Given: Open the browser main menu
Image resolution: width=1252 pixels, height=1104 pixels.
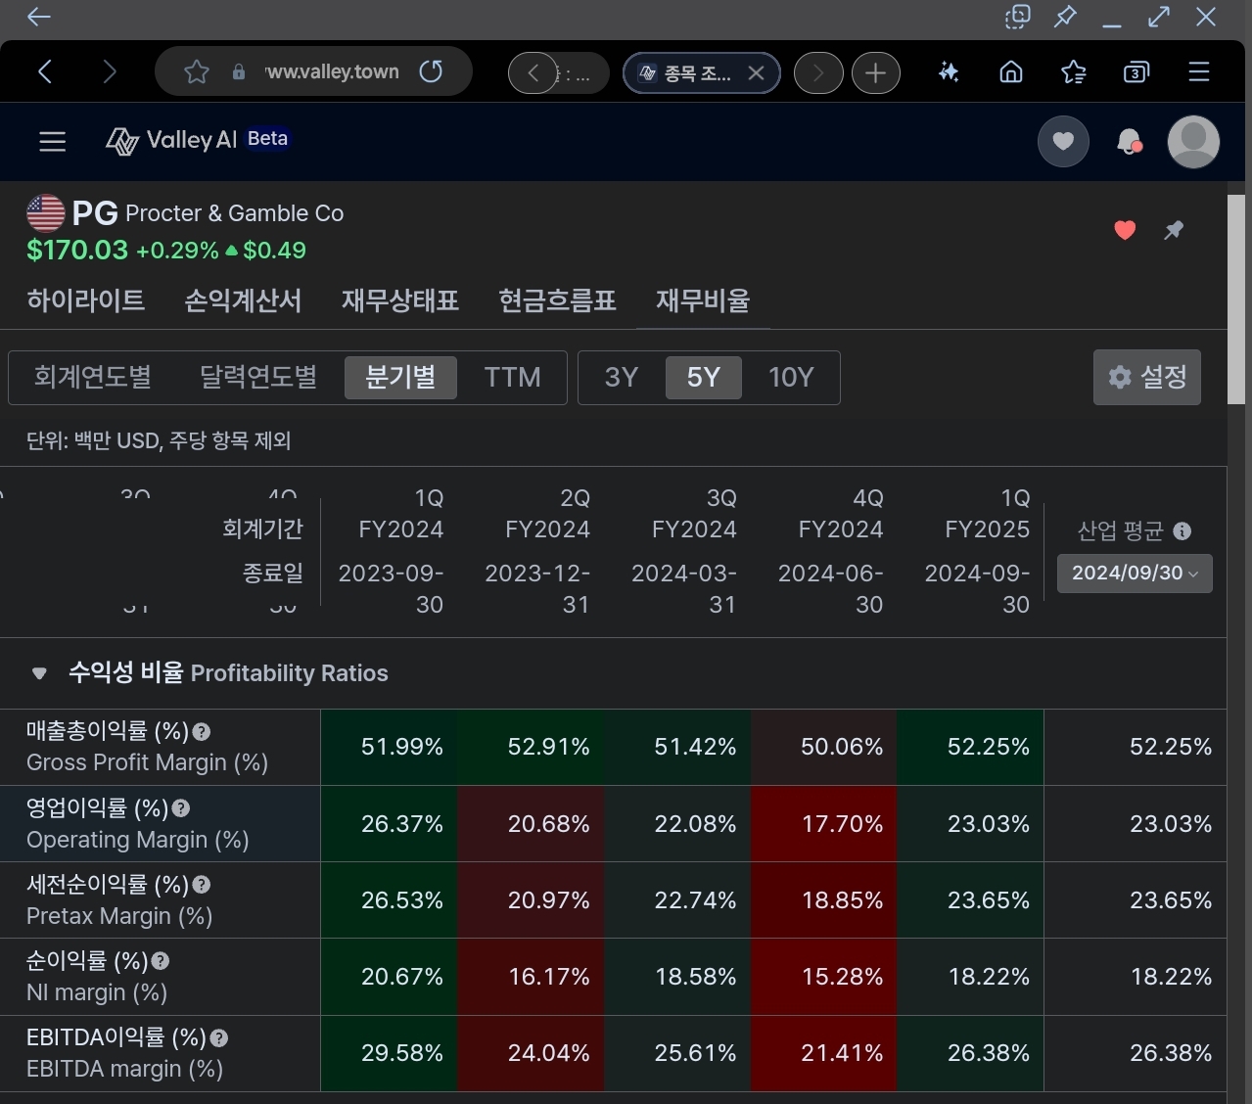Looking at the screenshot, I should (x=1199, y=71).
